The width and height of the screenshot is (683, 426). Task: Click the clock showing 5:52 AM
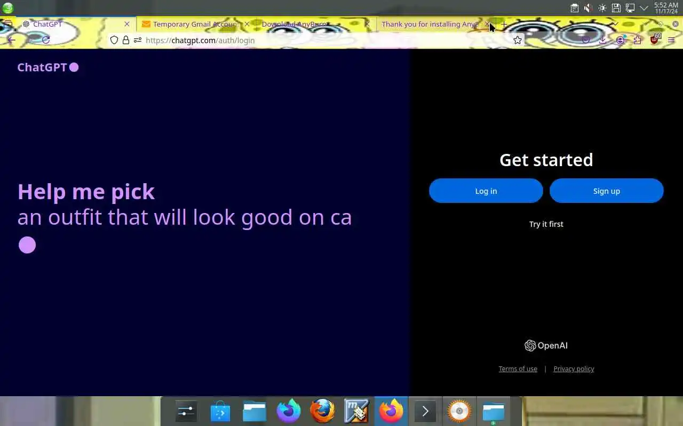coord(666,8)
